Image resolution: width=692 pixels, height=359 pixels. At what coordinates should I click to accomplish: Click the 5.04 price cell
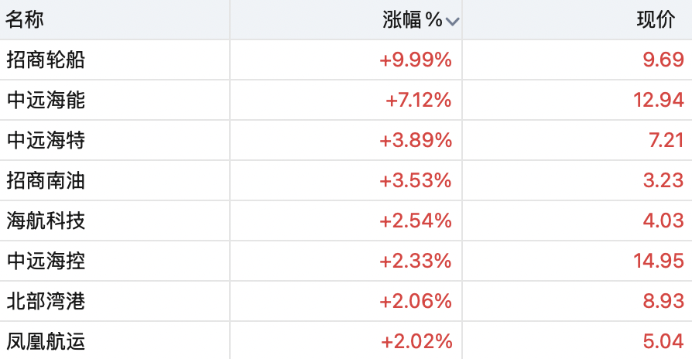point(664,341)
